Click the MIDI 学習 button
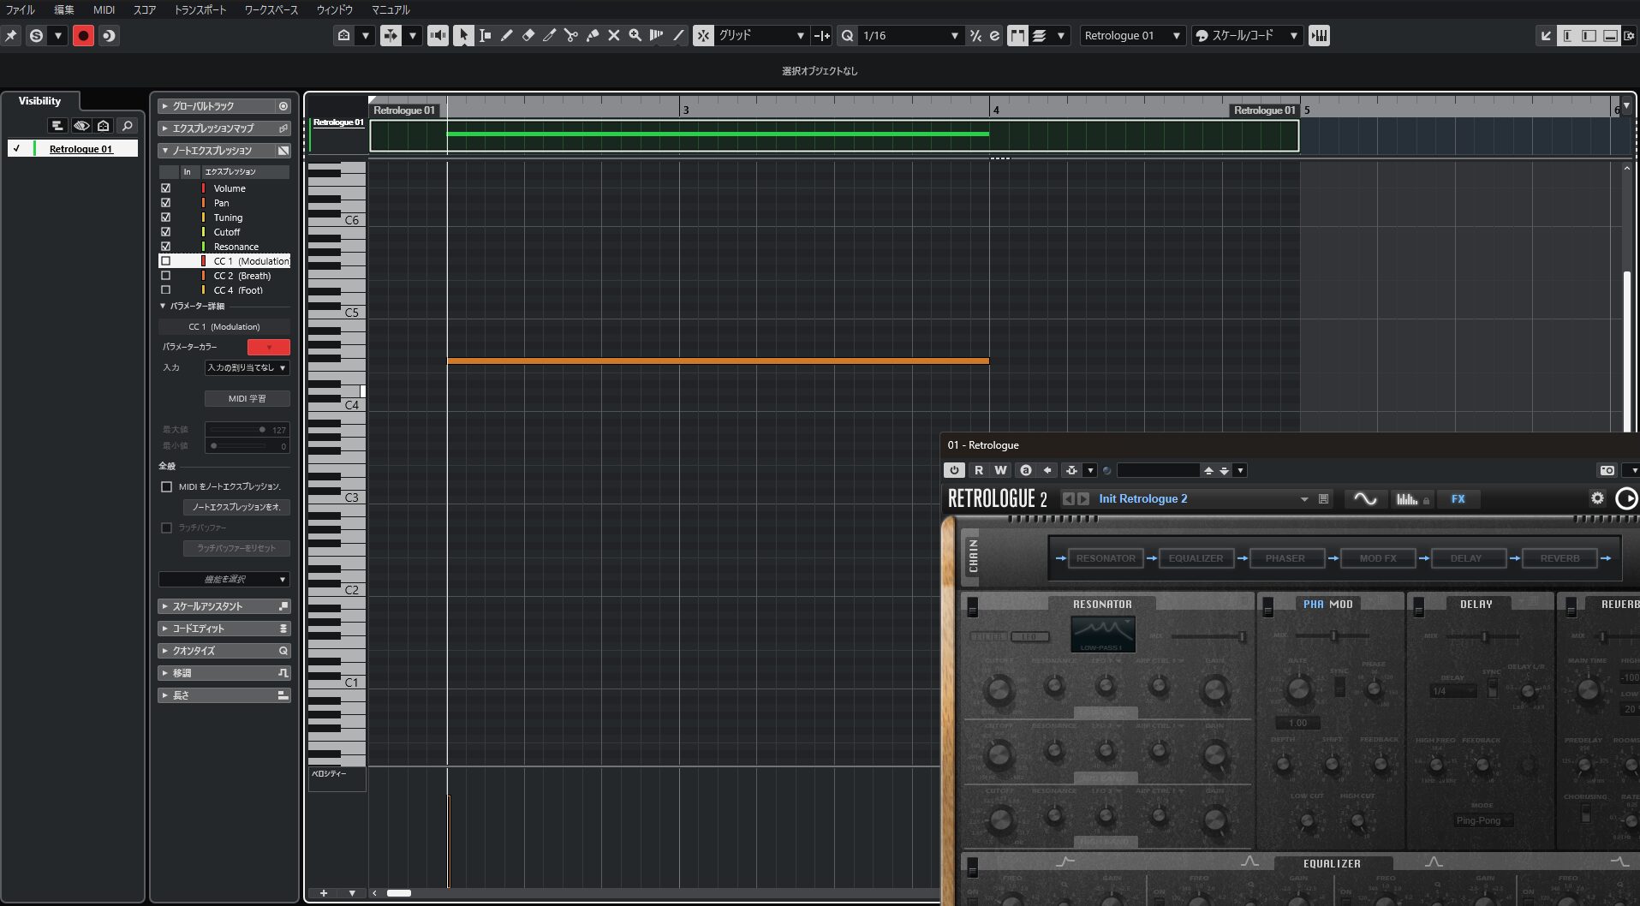 click(247, 398)
